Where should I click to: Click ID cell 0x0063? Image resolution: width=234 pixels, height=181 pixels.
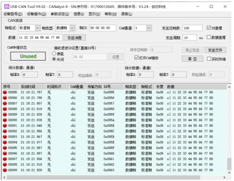point(109,170)
